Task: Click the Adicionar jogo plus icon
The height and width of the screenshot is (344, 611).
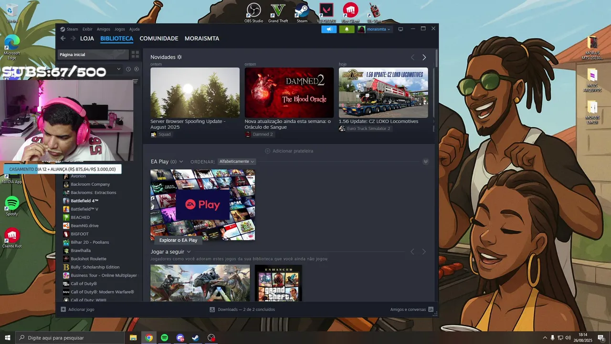Action: (x=63, y=310)
